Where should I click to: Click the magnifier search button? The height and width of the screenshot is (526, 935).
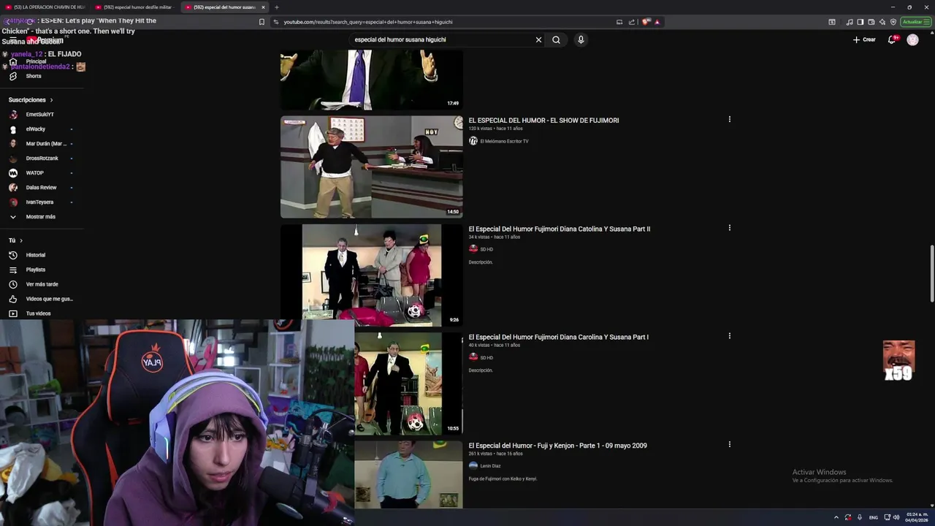pyautogui.click(x=556, y=39)
